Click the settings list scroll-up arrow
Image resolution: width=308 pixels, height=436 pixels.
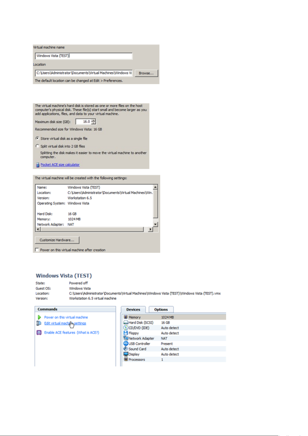(155, 187)
